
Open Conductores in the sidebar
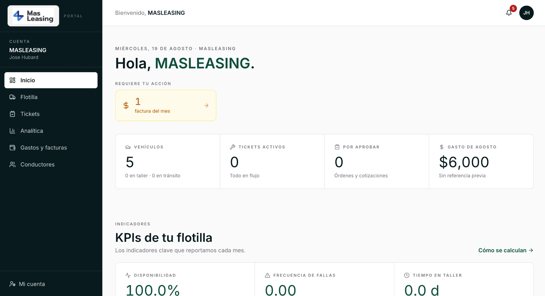51,164
